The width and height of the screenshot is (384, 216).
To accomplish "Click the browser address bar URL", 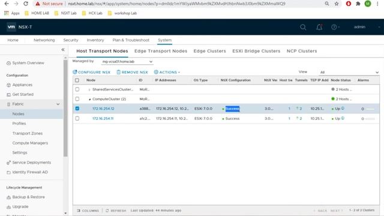I will point(176,4).
